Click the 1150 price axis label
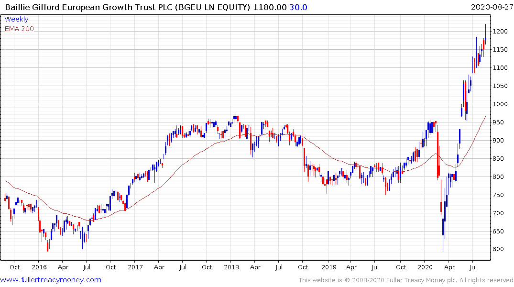514x287 pixels. pyautogui.click(x=500, y=50)
